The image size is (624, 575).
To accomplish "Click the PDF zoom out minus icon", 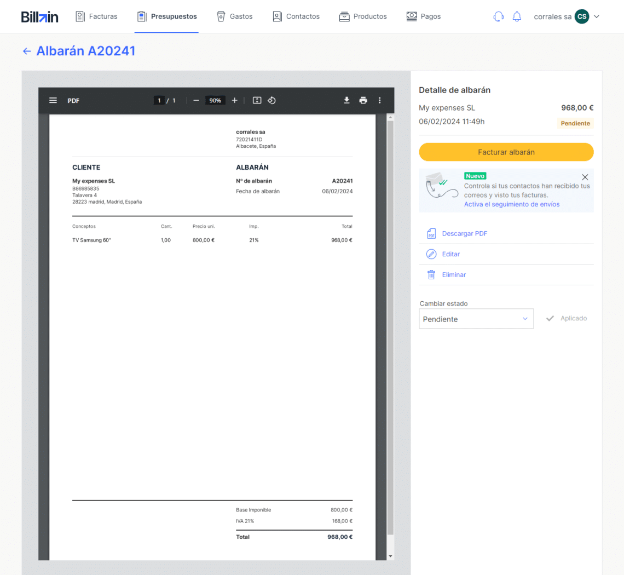I will coord(196,101).
